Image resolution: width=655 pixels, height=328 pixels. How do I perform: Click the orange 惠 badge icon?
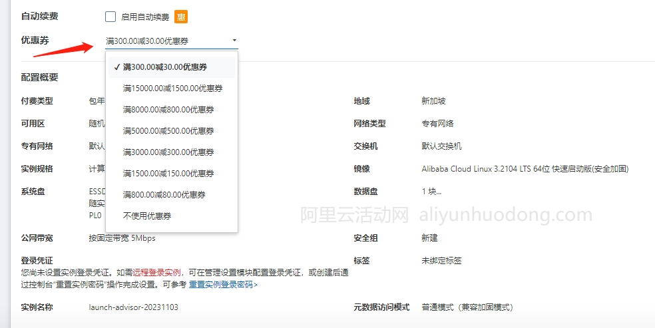click(x=181, y=17)
